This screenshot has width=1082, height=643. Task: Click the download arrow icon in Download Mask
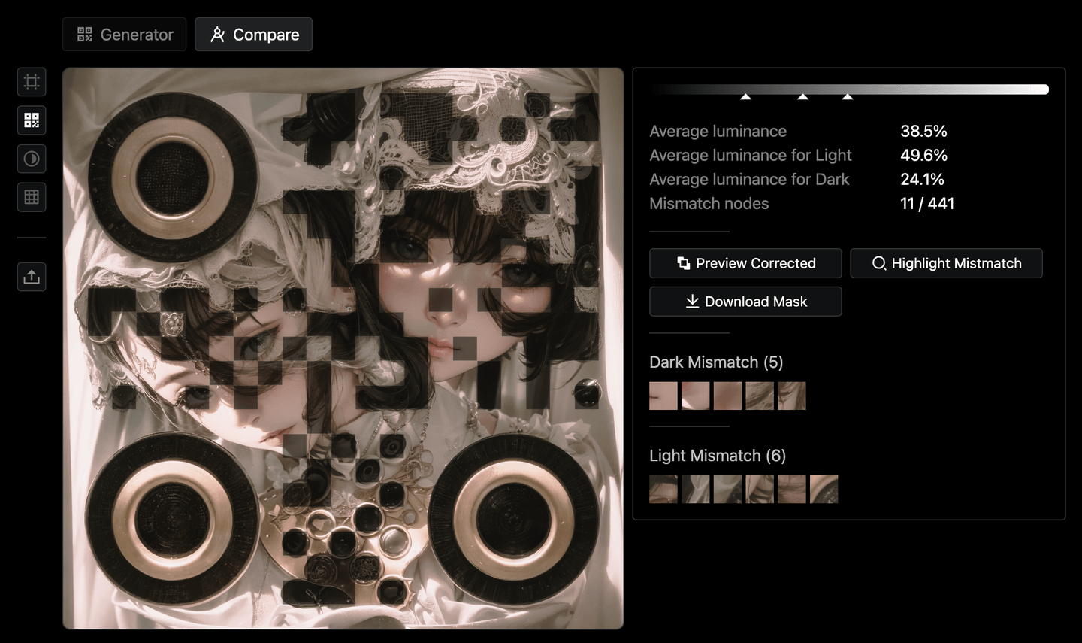pyautogui.click(x=691, y=301)
